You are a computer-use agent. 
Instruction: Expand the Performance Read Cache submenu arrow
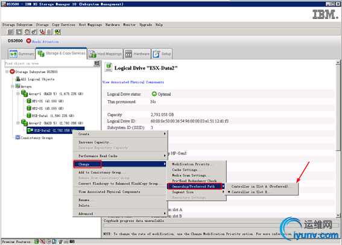tap(165, 156)
